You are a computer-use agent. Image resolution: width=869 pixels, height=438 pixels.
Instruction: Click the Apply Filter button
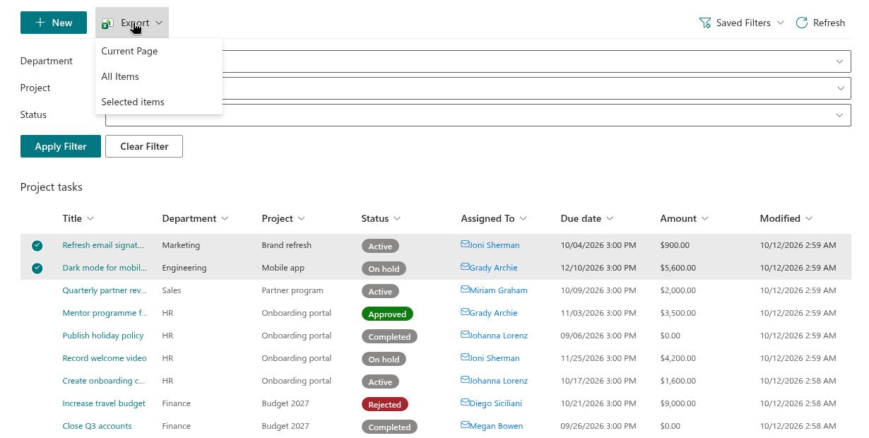tap(61, 146)
